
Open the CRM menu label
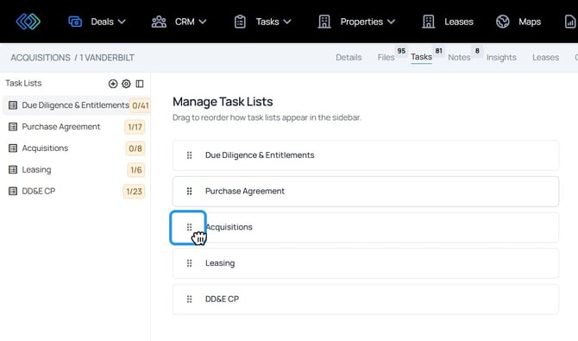(185, 22)
